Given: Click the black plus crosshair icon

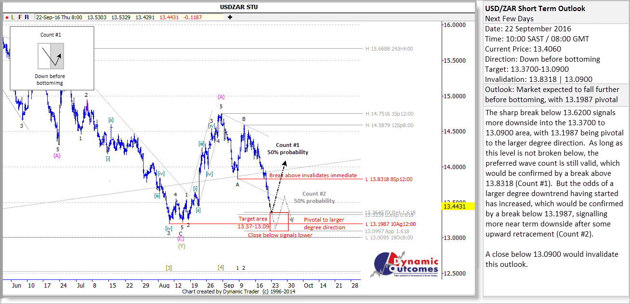Looking at the screenshot, I should (230, 17).
